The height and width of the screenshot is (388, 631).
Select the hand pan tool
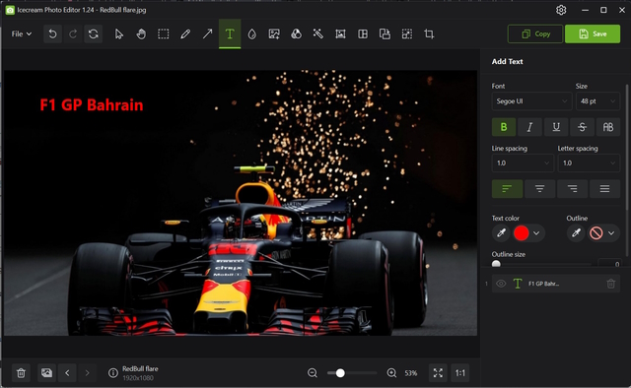coord(141,34)
